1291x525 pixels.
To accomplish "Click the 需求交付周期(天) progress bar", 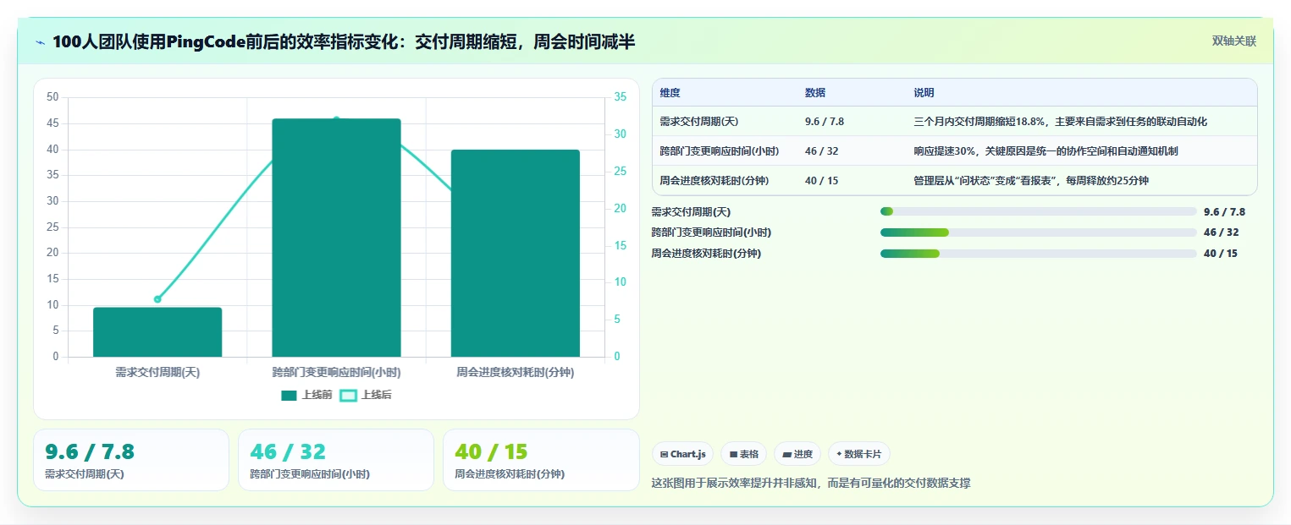I will pos(1039,211).
